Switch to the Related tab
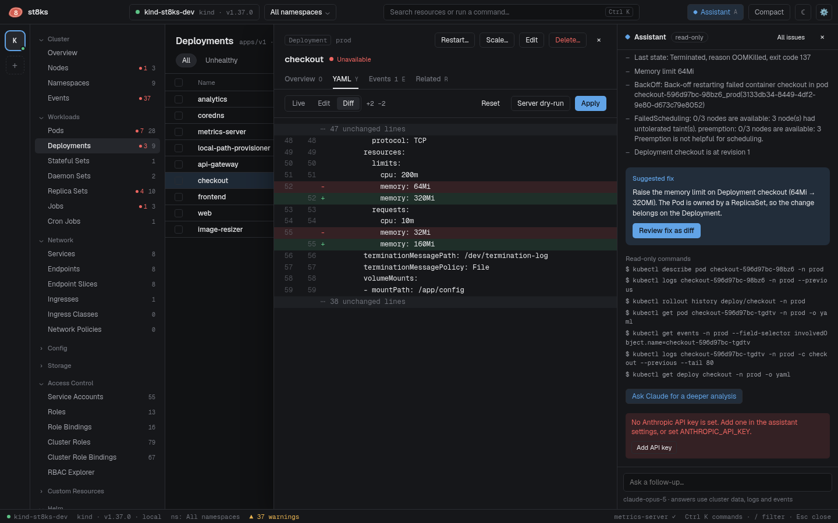This screenshot has width=838, height=523. [x=432, y=79]
